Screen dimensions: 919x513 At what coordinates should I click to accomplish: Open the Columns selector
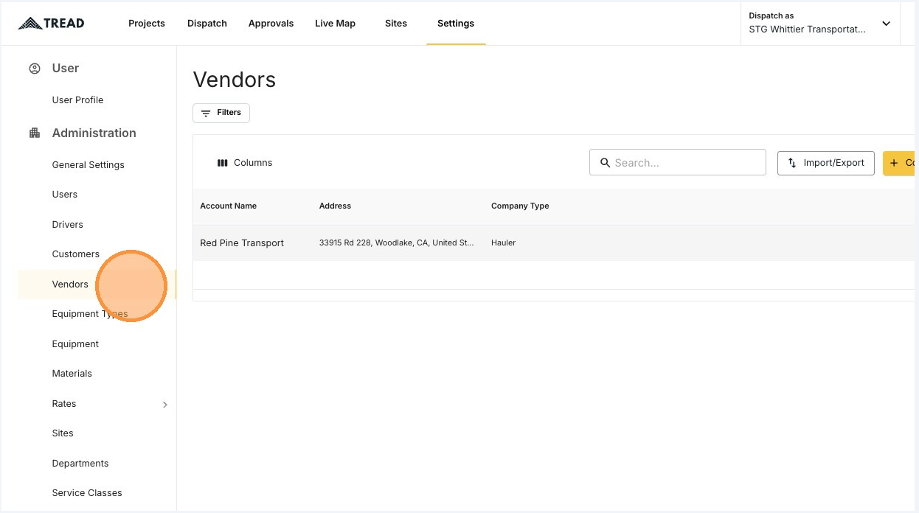click(x=245, y=163)
